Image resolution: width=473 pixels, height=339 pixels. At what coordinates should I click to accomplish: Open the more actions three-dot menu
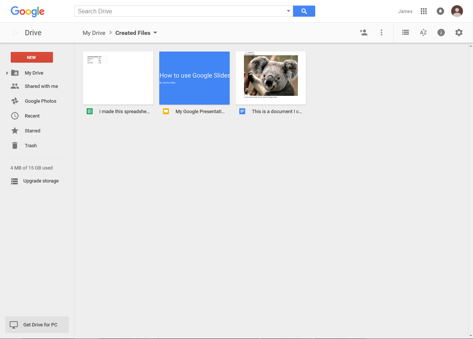click(382, 33)
